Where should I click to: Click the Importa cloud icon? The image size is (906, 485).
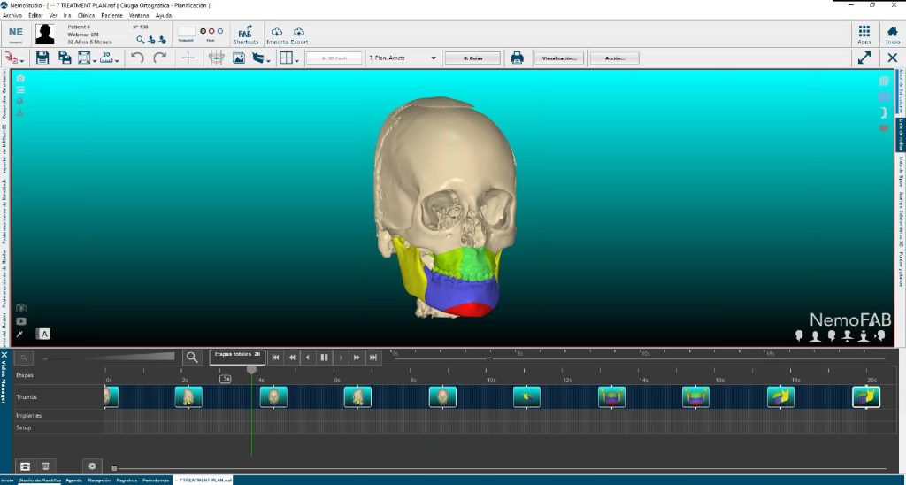coord(277,35)
